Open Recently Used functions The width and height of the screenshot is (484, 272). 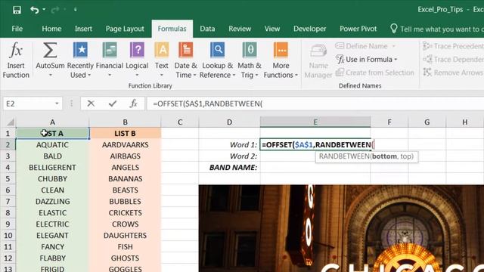coord(80,60)
